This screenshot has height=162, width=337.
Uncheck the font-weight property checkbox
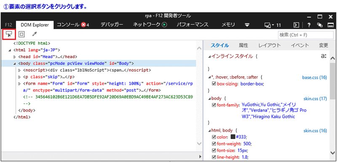pos(214,143)
